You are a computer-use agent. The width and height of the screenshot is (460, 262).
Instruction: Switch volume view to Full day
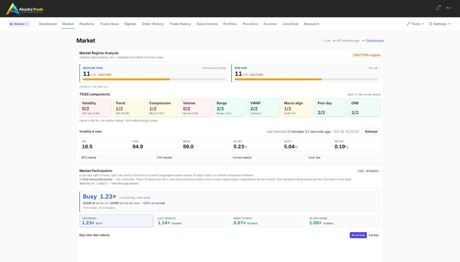(x=373, y=235)
